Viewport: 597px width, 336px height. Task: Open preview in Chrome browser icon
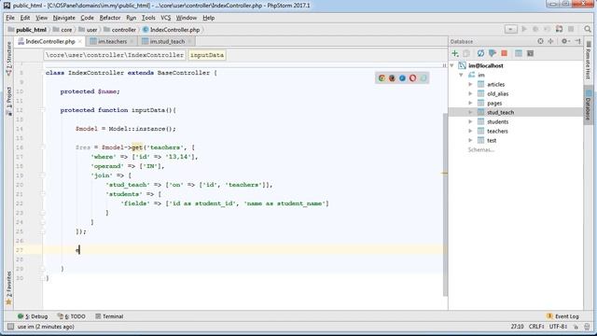tap(382, 78)
